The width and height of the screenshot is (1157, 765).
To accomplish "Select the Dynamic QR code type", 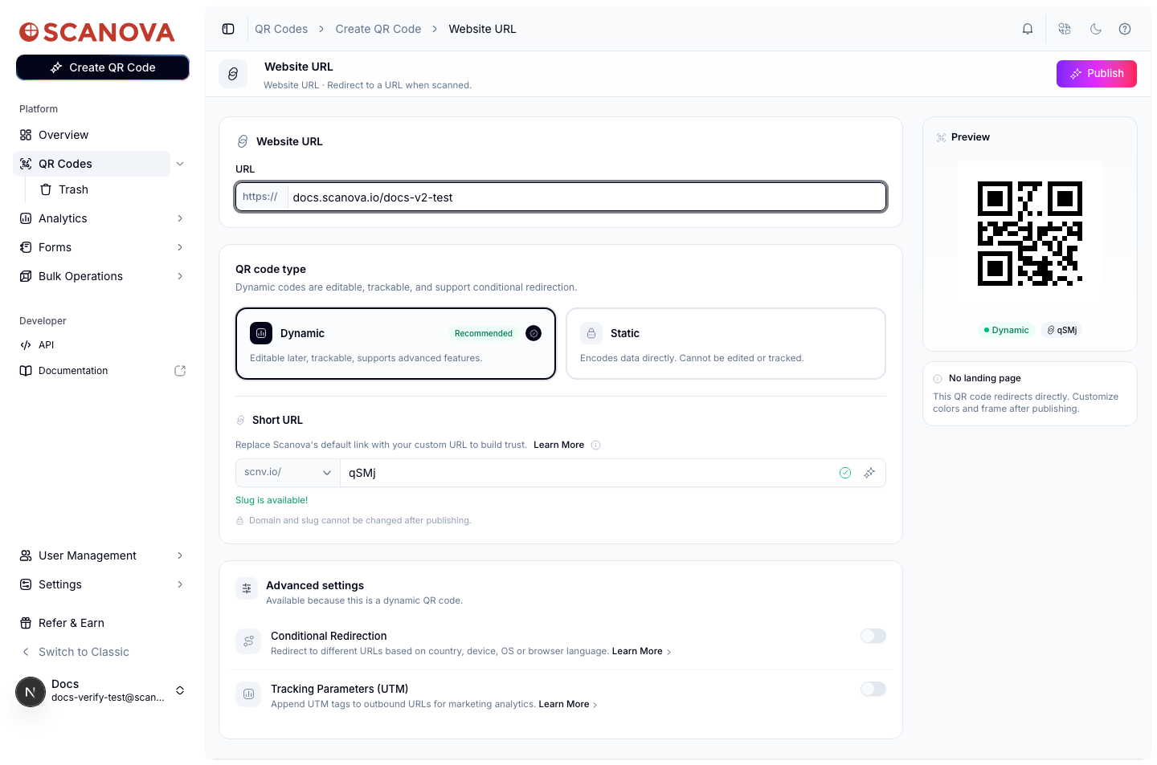I will point(395,344).
